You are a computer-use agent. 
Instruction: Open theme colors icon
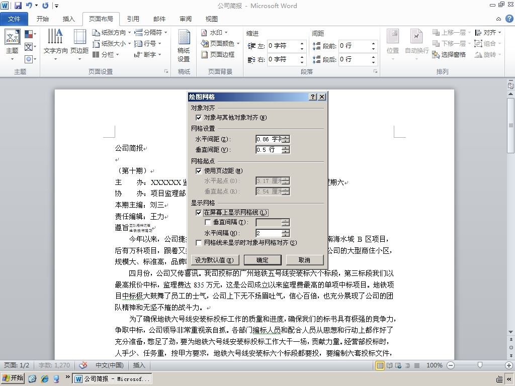tap(30, 34)
